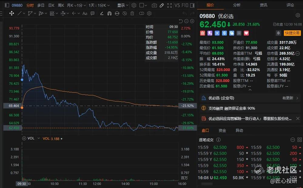Reset chart zoom with the undo arrow

181,21
